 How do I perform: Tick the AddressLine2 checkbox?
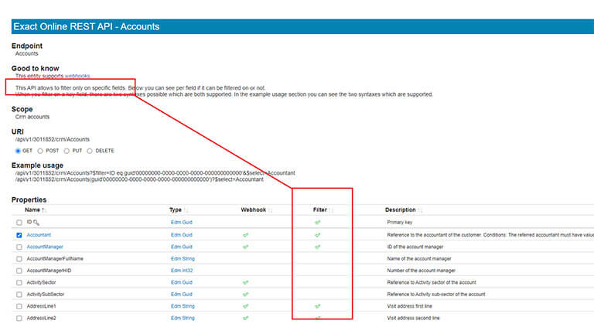coord(19,319)
